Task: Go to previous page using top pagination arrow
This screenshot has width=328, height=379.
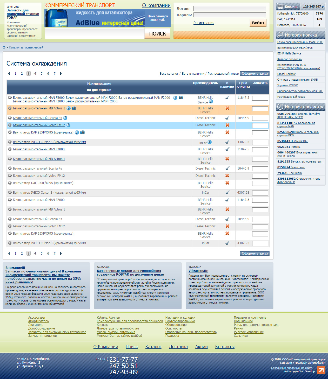Action: pos(9,74)
